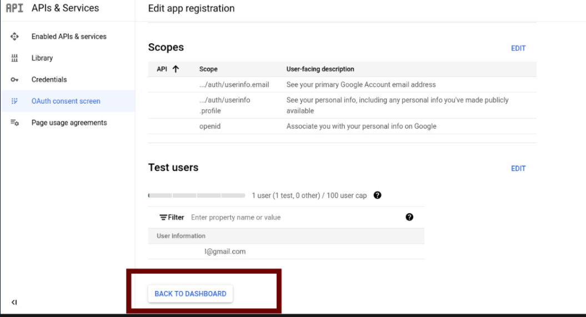Click the Filter icon in test users
Image resolution: width=586 pixels, height=317 pixels.
pyautogui.click(x=163, y=217)
